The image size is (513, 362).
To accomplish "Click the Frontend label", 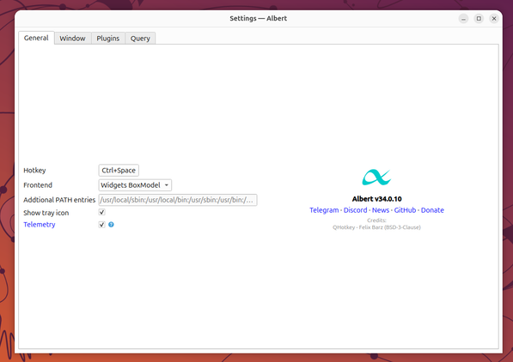I will (38, 185).
